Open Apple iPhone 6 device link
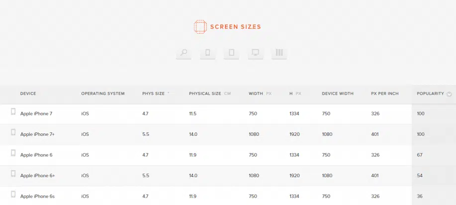Viewport: 456px width, 205px height. click(x=36, y=155)
